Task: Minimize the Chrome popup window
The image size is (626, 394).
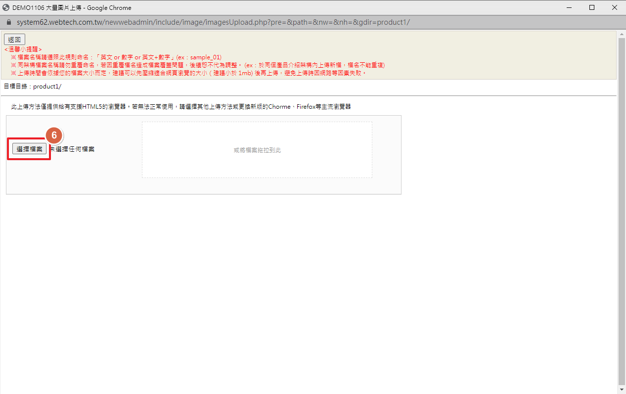Action: click(x=569, y=7)
